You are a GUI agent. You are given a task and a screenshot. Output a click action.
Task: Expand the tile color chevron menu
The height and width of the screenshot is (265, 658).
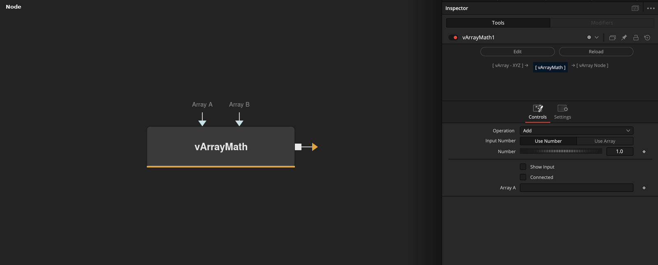coord(597,37)
